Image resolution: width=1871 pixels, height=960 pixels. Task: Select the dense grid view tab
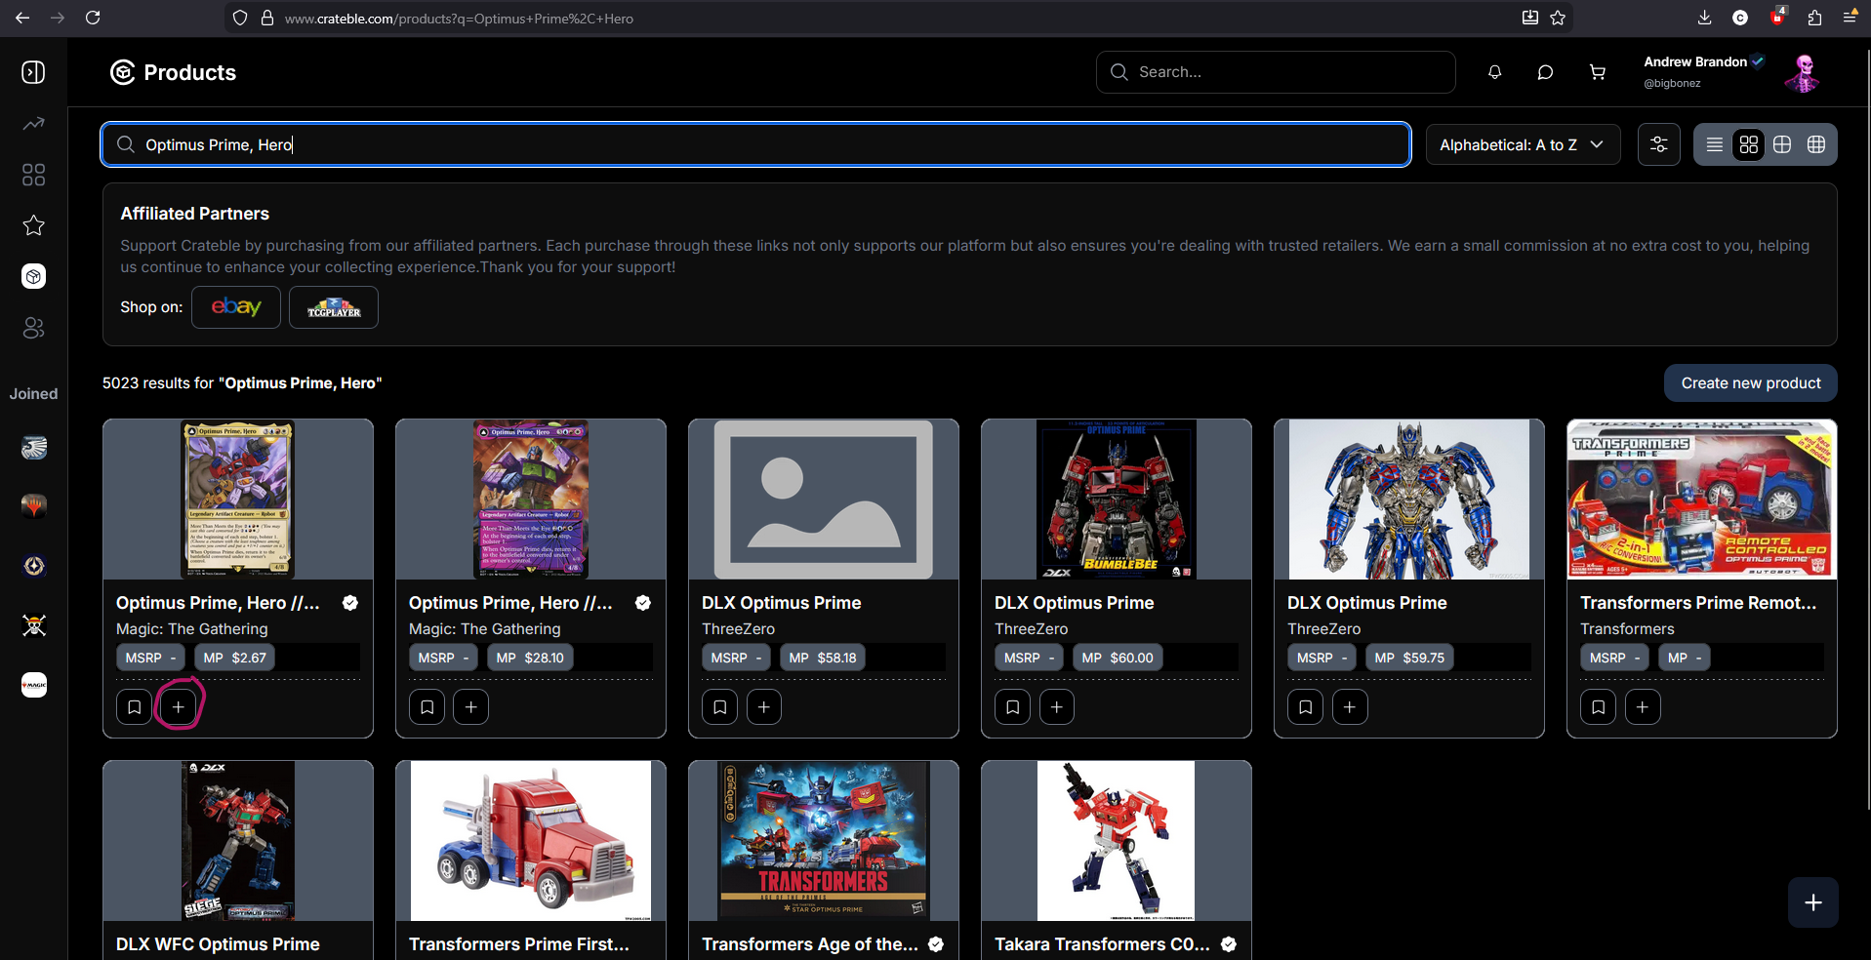(x=1816, y=144)
